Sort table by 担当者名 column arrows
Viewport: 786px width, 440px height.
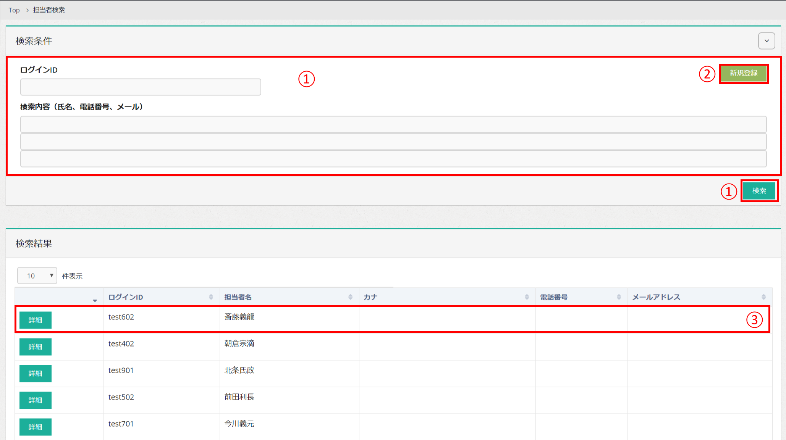tap(350, 297)
